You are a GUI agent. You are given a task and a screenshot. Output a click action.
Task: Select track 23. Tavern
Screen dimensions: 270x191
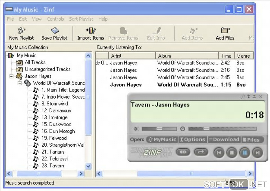[48, 166]
